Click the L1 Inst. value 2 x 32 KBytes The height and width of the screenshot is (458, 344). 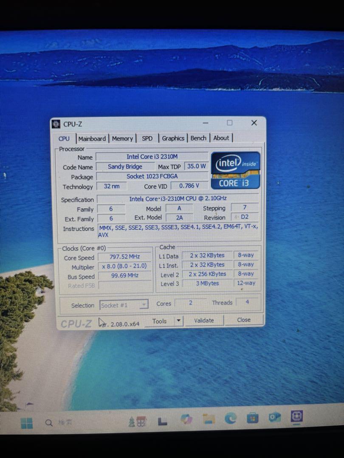coord(207,265)
